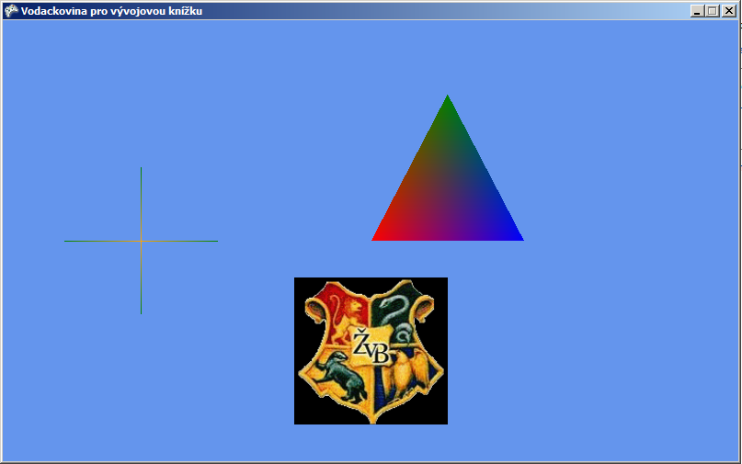Click the green crosshair center point

141,242
